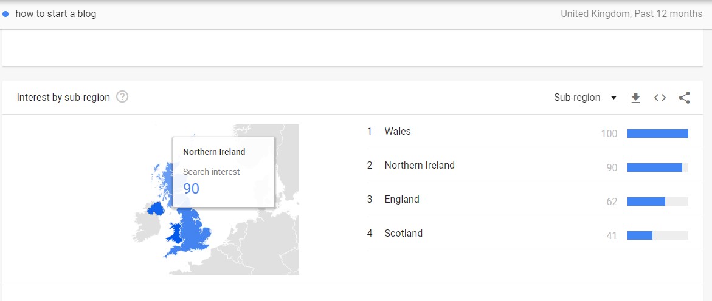Screen dimensions: 712x301
Task: Click the Scotland interest bar
Action: [640, 235]
